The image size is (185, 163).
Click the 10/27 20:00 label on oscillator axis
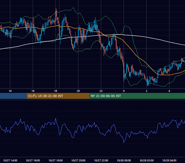[x=78, y=160]
